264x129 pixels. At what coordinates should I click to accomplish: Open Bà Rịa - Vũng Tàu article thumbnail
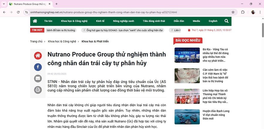(x=187, y=55)
